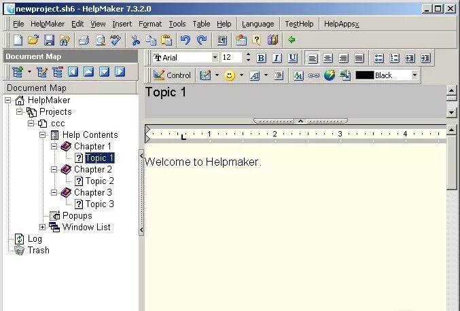Click the font size field showing 12
This screenshot has height=311, width=460.
tap(232, 58)
